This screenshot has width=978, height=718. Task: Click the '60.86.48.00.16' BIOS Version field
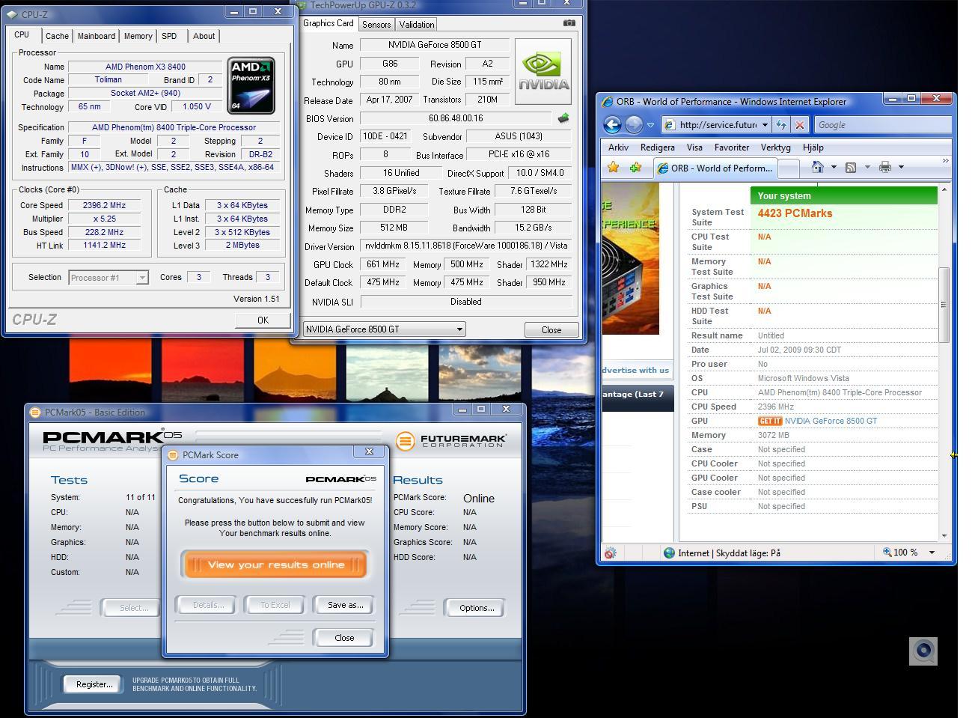(456, 118)
